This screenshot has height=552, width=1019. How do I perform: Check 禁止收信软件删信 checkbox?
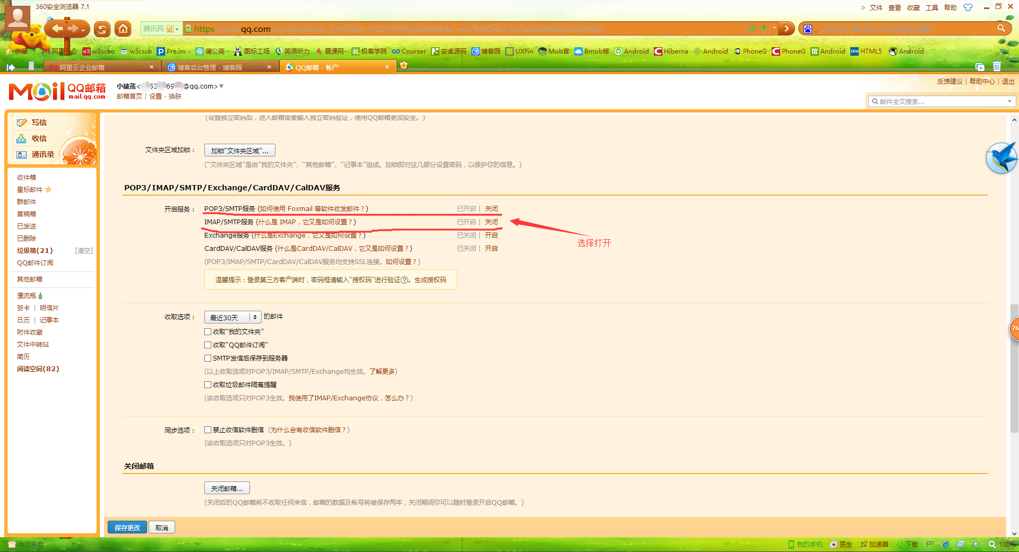(208, 430)
